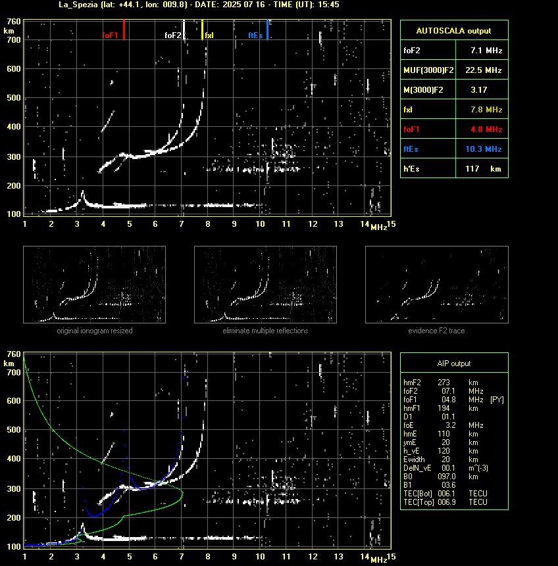Click the DelN_vE row label

[x=417, y=468]
